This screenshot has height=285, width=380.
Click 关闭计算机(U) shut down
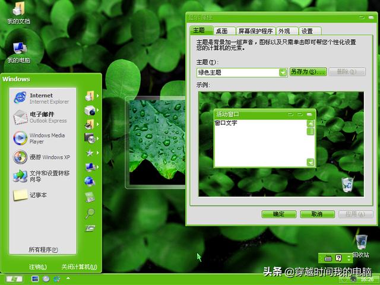(x=79, y=267)
